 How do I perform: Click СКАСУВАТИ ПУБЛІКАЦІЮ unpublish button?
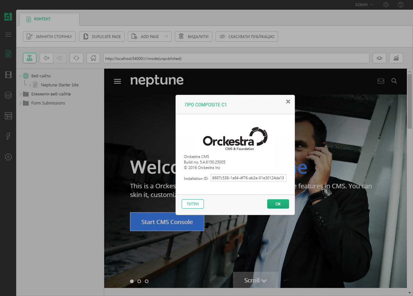pos(247,36)
